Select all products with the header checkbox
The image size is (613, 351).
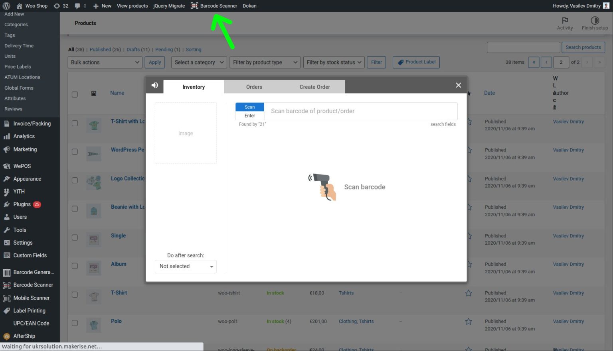tap(75, 94)
